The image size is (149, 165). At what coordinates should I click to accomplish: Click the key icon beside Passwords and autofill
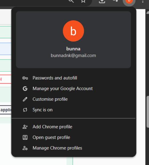click(25, 78)
